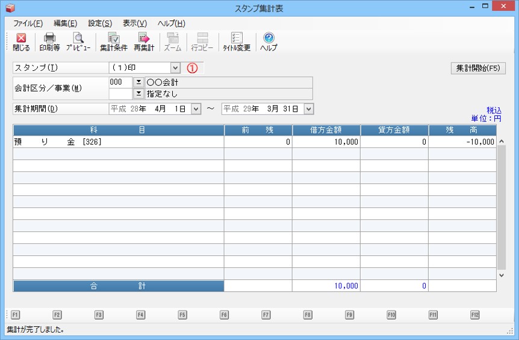Expand the start date picker dropdown
The image size is (519, 340).
click(196, 109)
